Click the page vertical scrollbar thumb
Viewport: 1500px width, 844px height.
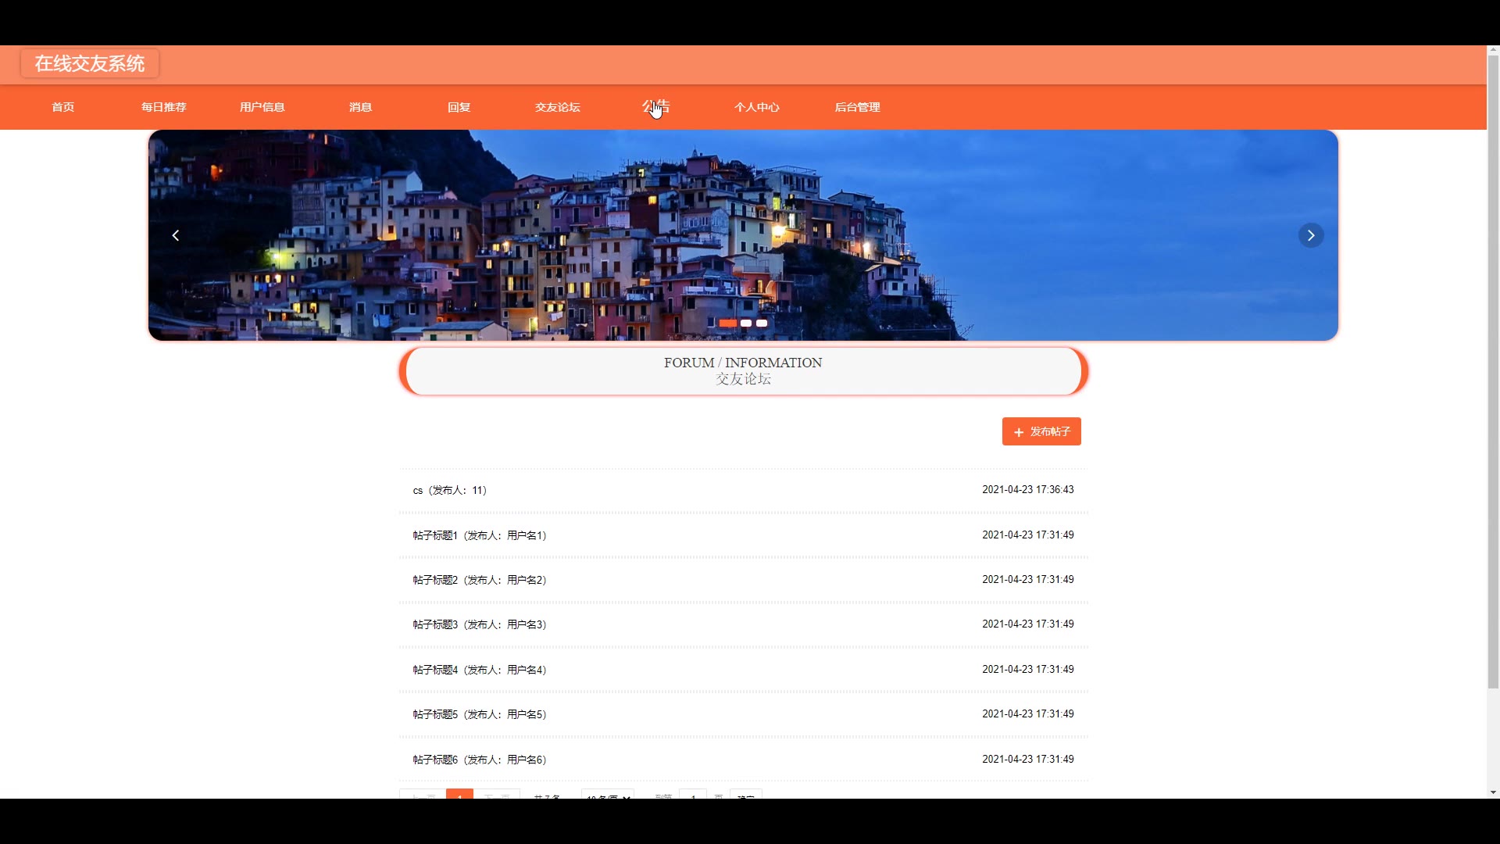[x=1493, y=373]
